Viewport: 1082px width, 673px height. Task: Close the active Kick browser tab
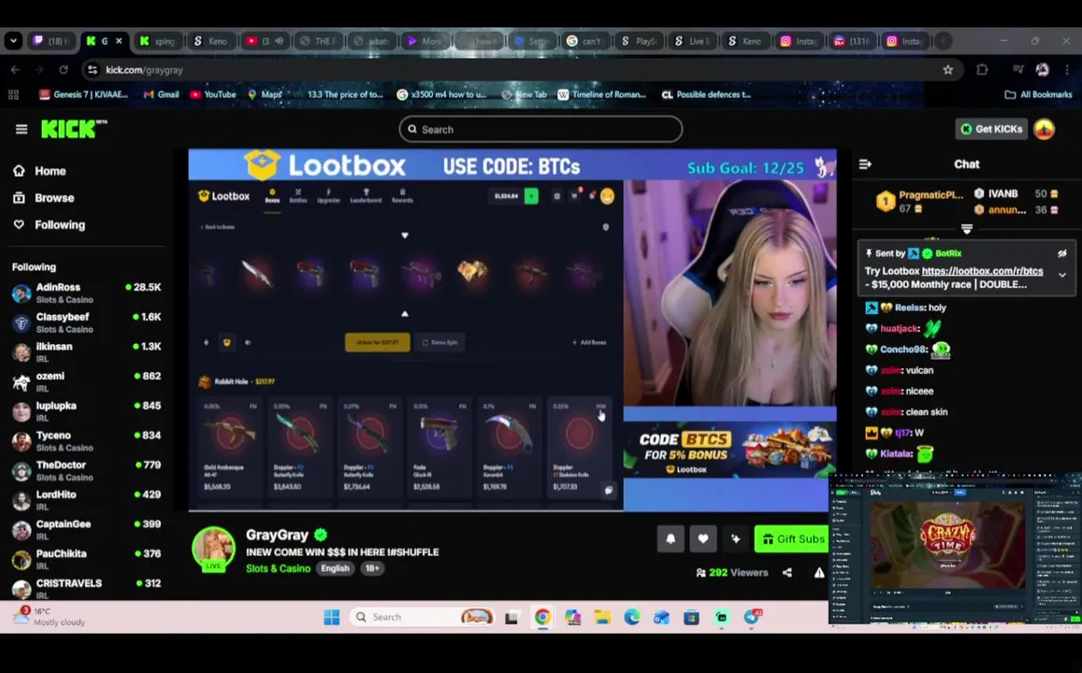click(x=119, y=41)
